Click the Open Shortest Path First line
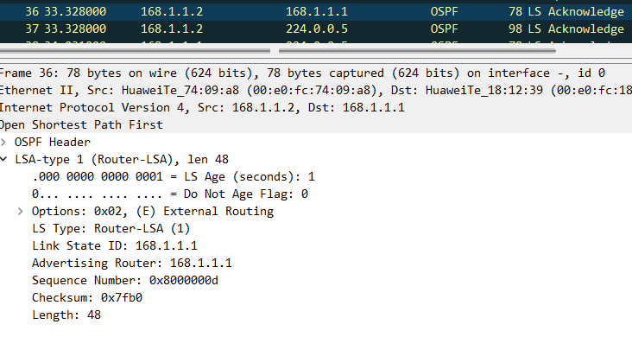 (316, 124)
